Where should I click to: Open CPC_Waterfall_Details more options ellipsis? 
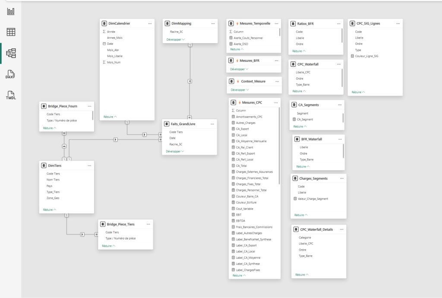341,229
